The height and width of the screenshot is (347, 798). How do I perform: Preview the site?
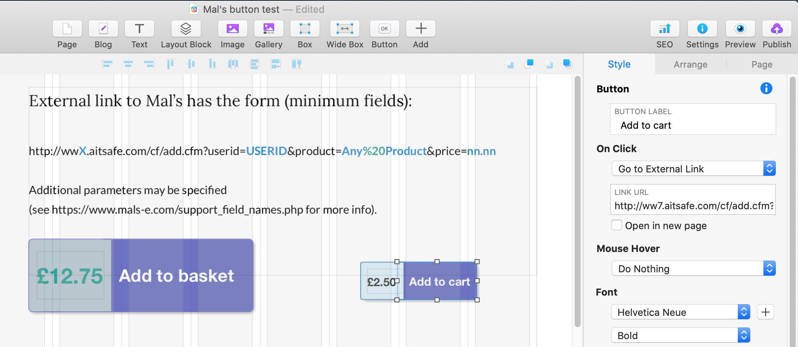[x=740, y=29]
